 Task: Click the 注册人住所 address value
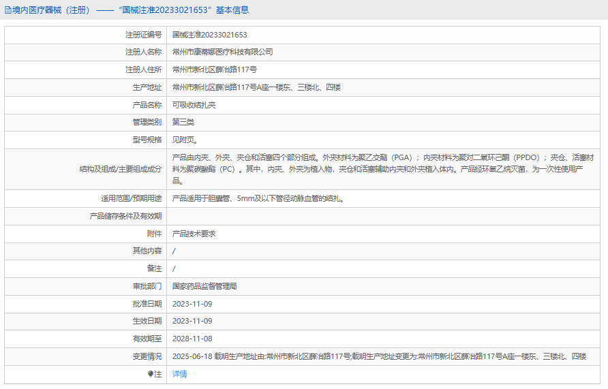coord(214,69)
